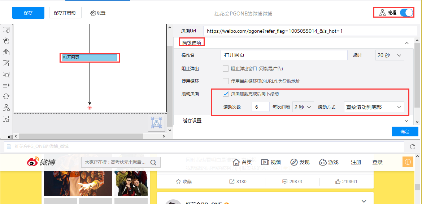The width and height of the screenshot is (422, 204).
Task: Click the blue 确定 confirm button
Action: tap(405, 132)
